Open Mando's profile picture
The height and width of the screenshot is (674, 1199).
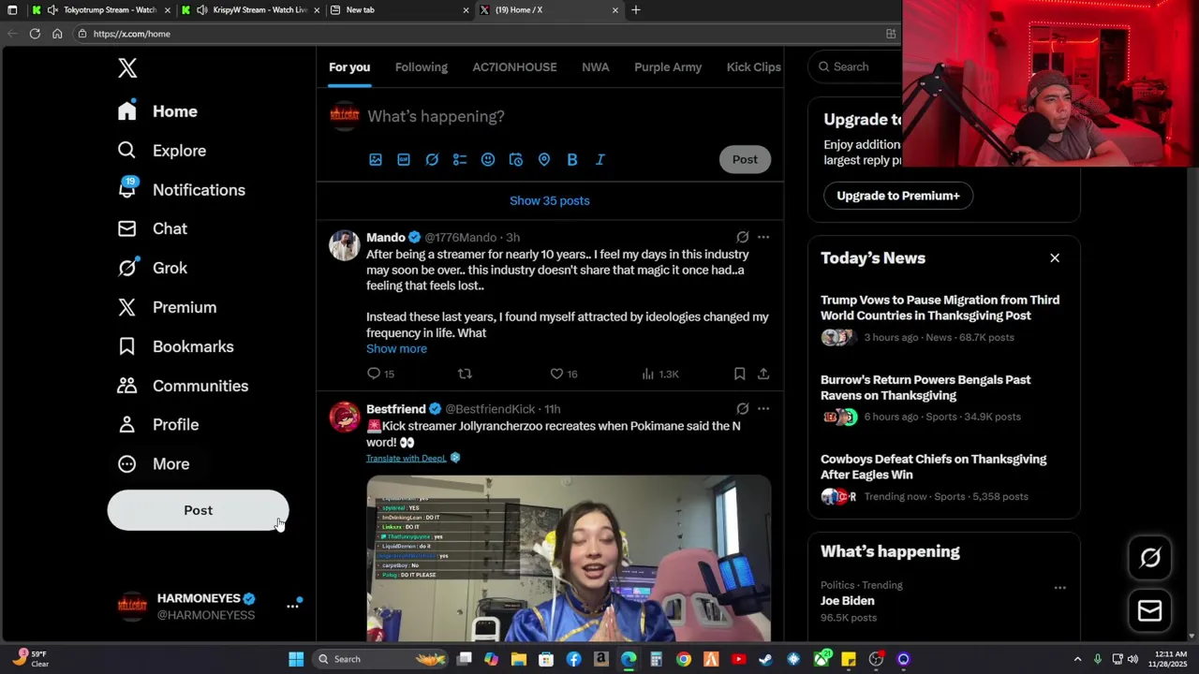pyautogui.click(x=345, y=245)
